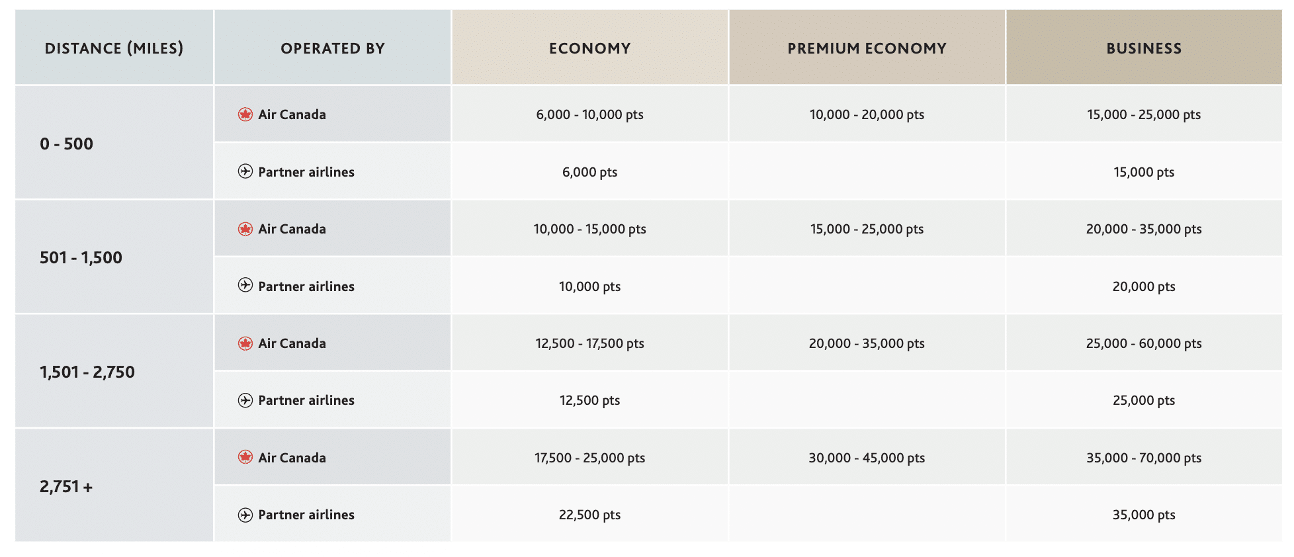Select the 0 - 500 distance cell

tap(66, 144)
